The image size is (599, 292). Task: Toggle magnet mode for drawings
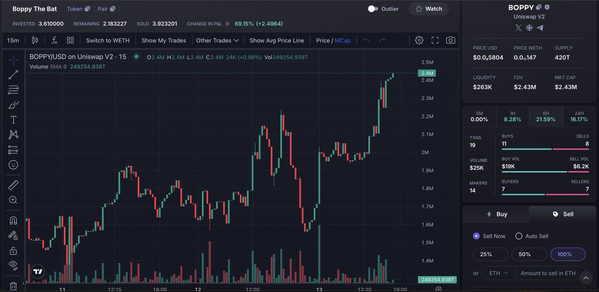click(x=13, y=220)
